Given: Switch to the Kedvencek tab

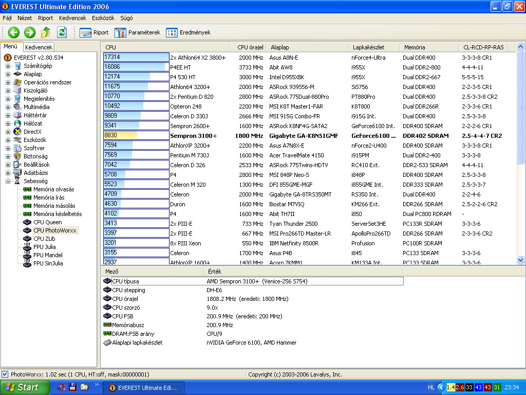Looking at the screenshot, I should coord(39,47).
